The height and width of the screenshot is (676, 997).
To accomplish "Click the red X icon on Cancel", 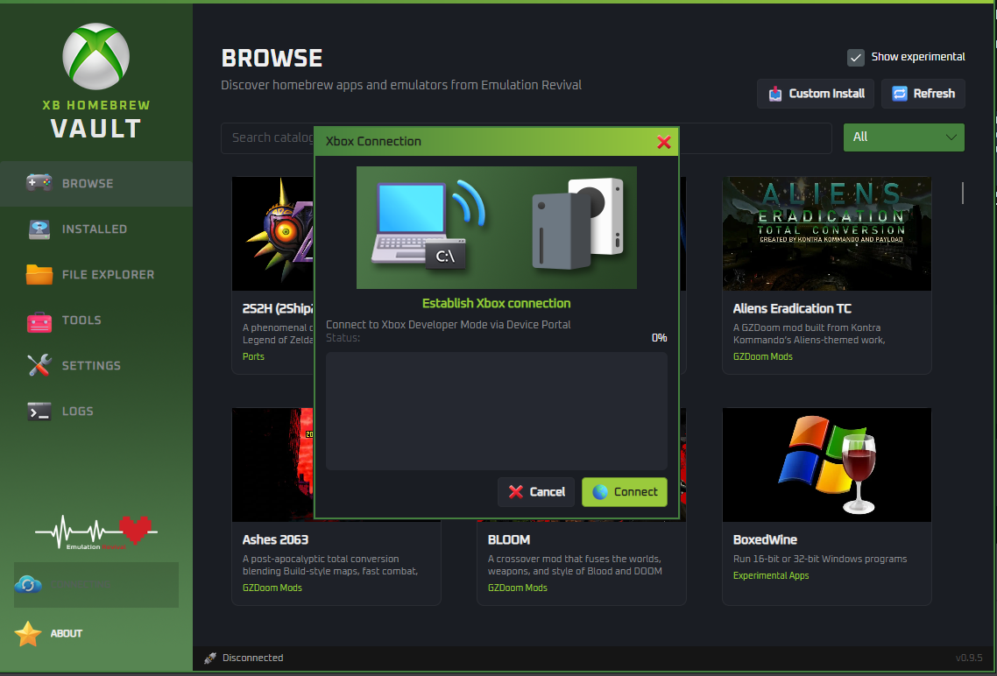I will coord(516,492).
